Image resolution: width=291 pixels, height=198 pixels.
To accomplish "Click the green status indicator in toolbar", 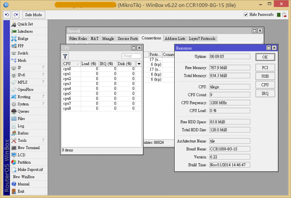I will click(278, 15).
